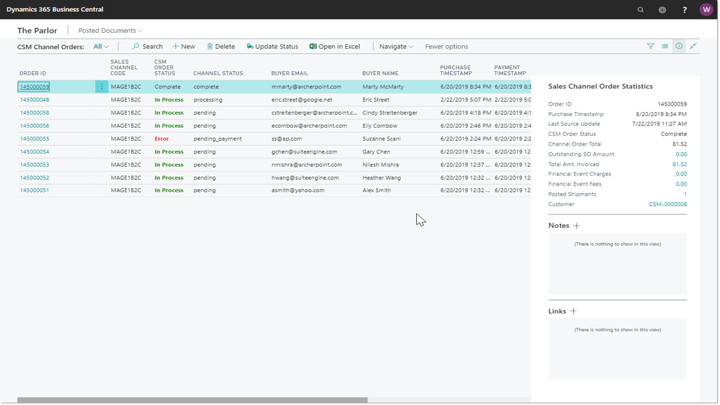Open row options for order 145000059

(102, 87)
